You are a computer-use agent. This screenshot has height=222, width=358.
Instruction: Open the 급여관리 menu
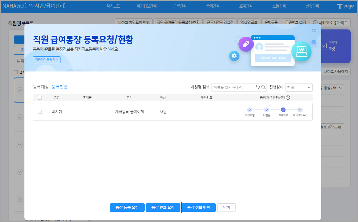[213, 6]
